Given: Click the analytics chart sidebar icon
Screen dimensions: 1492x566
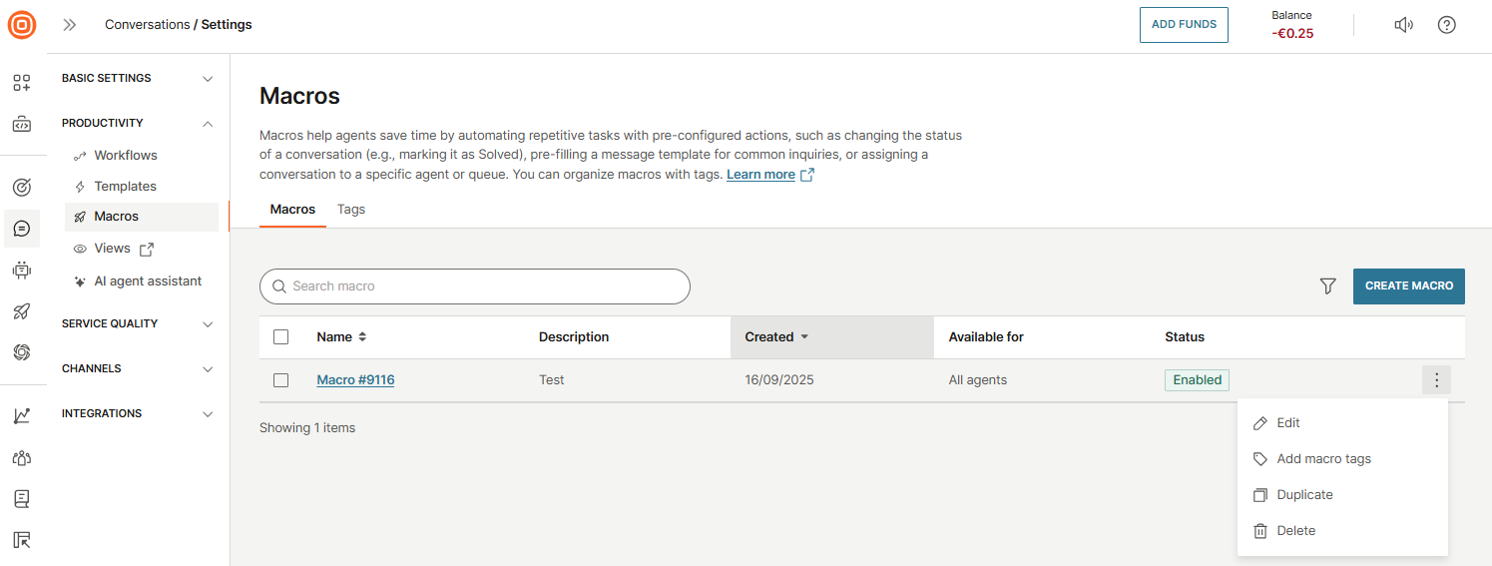Looking at the screenshot, I should coord(22,416).
